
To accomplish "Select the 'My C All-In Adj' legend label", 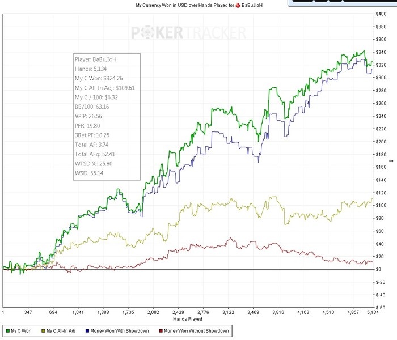I will (61, 330).
